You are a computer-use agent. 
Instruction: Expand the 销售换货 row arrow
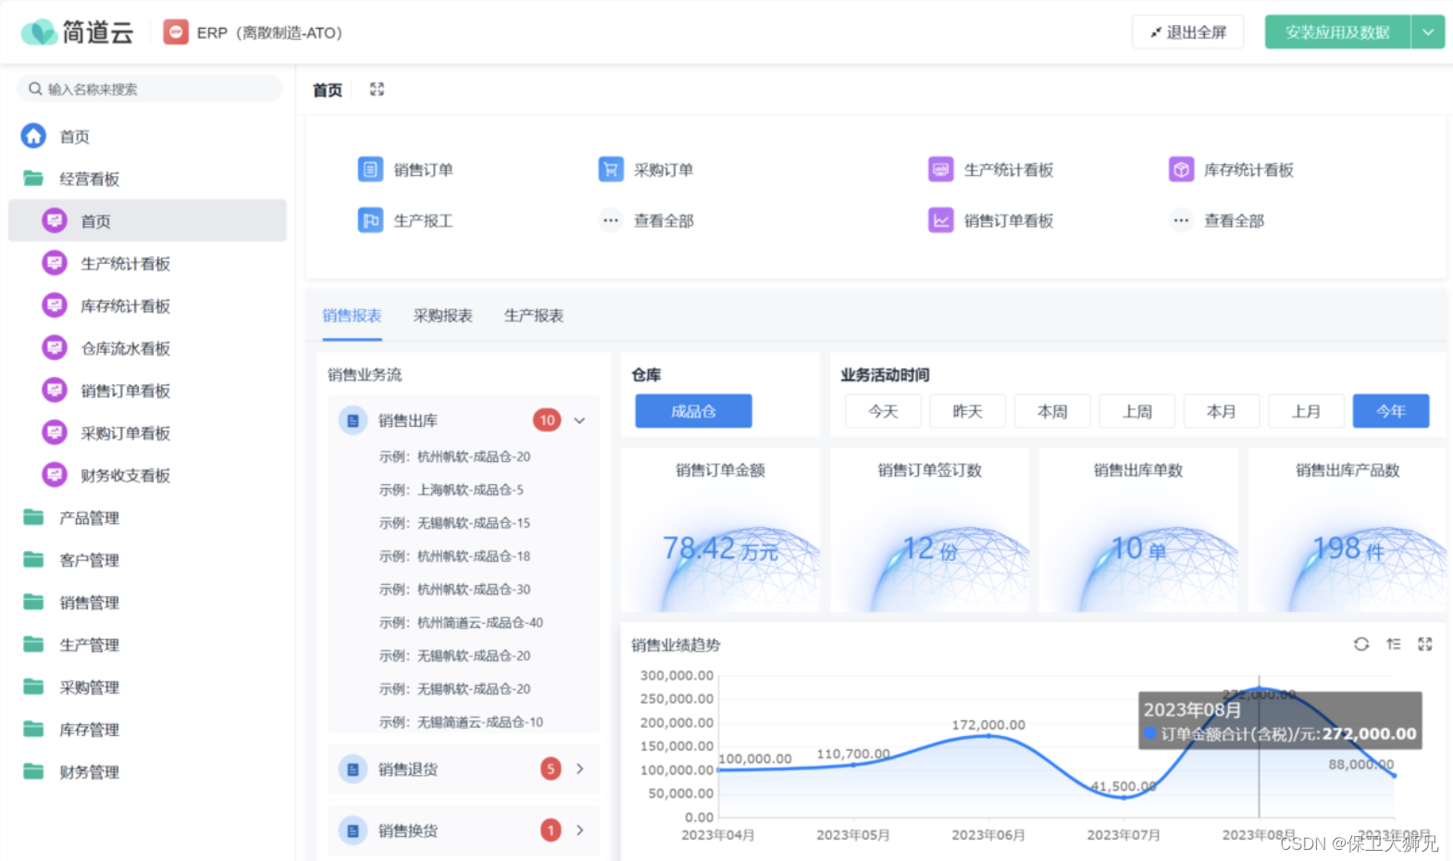580,830
